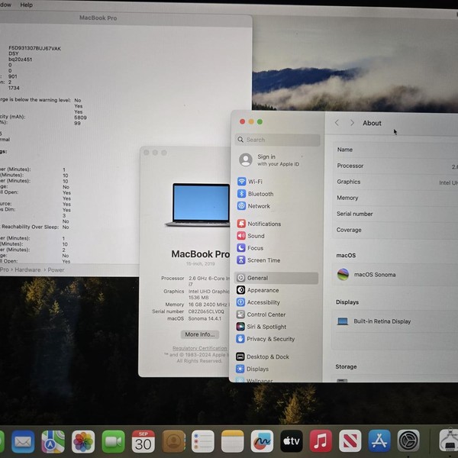Screen dimensions: 458x458
Task: Open Appearance settings
Action: point(257,290)
